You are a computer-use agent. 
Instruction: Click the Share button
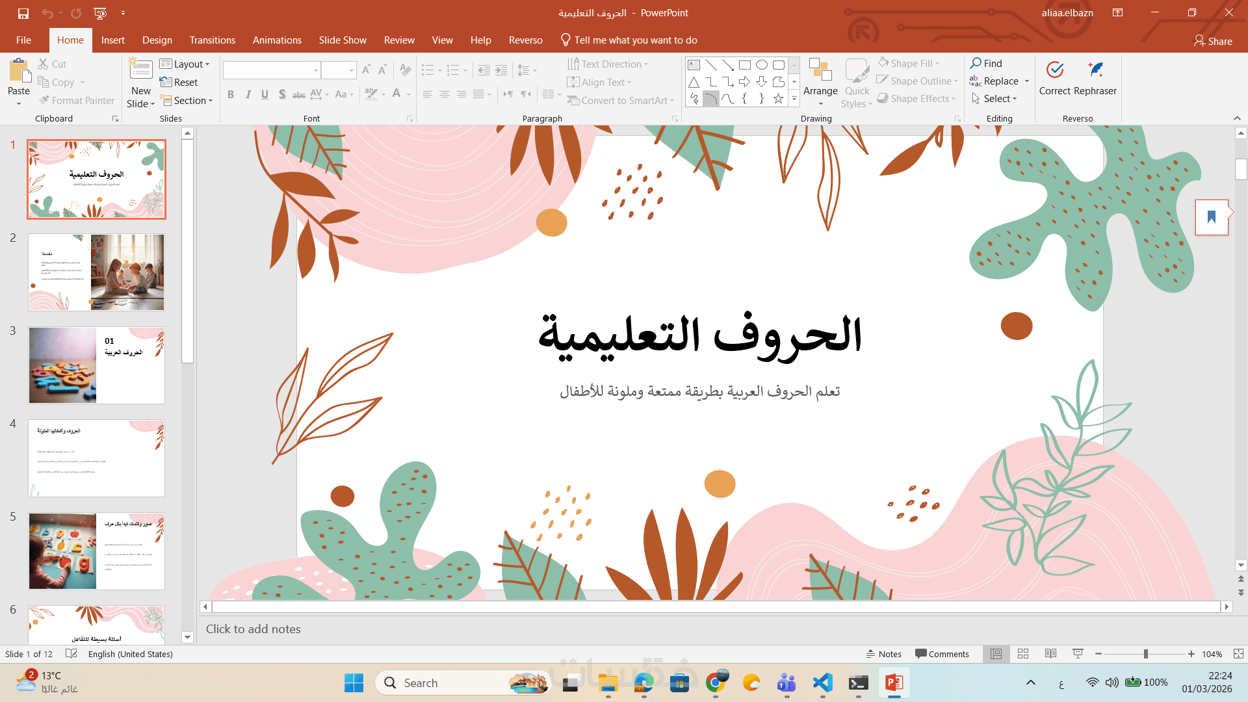1213,41
